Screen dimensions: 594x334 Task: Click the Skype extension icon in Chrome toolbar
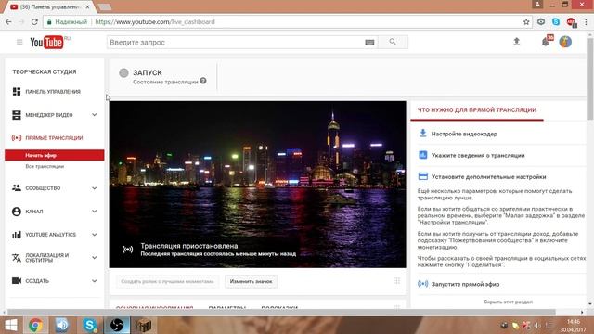(556, 22)
